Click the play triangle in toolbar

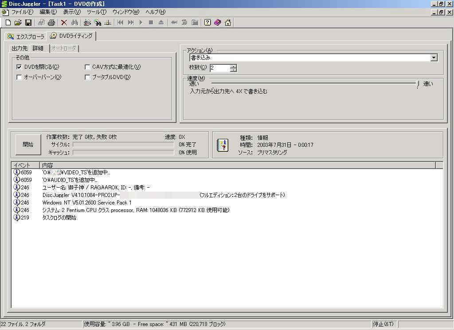pyautogui.click(x=141, y=23)
